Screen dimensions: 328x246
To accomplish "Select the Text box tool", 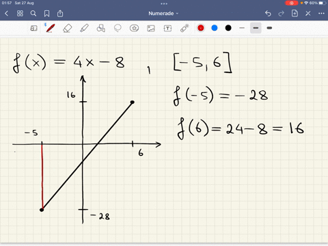I will (167, 28).
